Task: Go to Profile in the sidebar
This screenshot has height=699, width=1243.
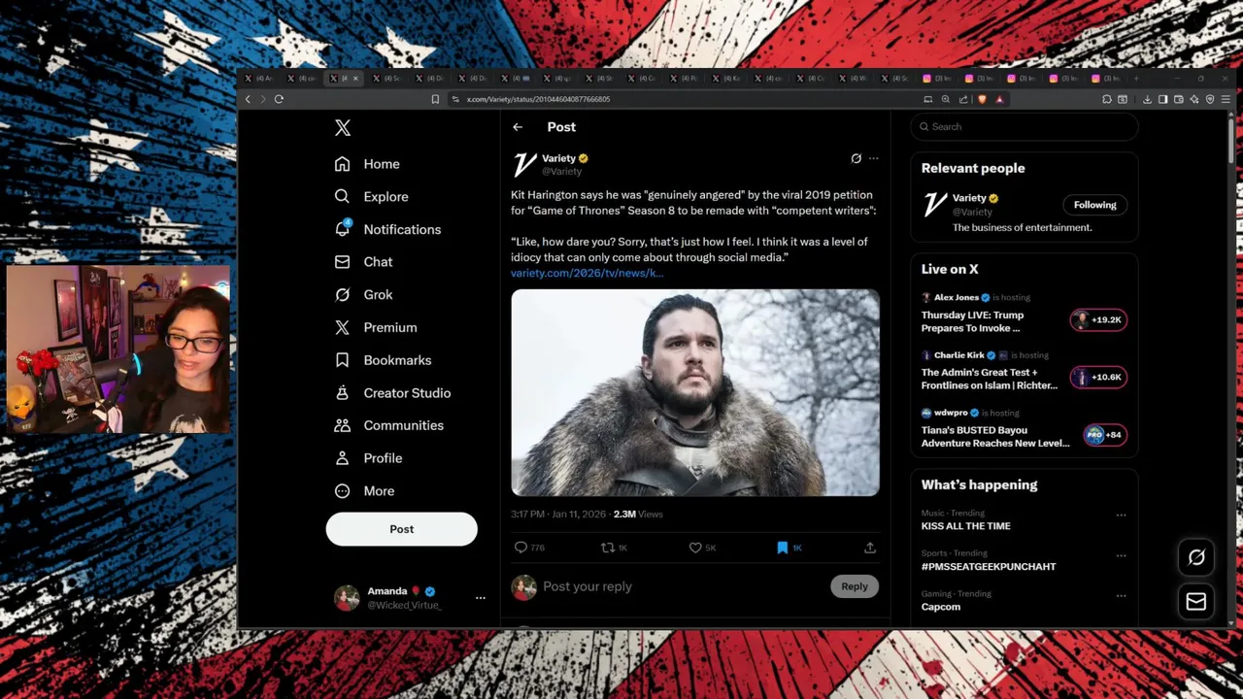Action: pyautogui.click(x=368, y=458)
